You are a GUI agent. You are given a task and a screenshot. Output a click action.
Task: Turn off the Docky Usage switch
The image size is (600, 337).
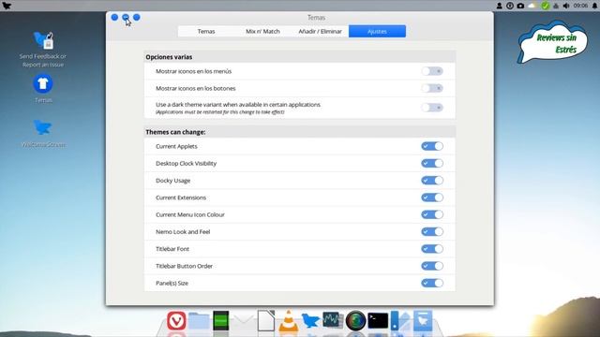pyautogui.click(x=432, y=181)
